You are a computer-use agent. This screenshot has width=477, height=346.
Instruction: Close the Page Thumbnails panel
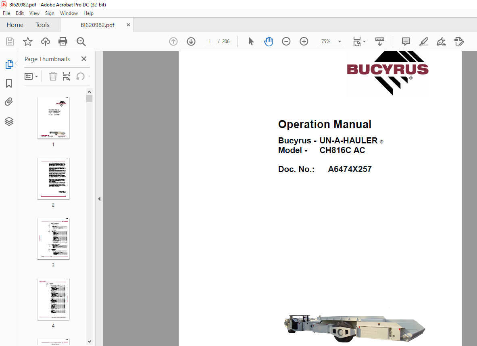pos(84,59)
